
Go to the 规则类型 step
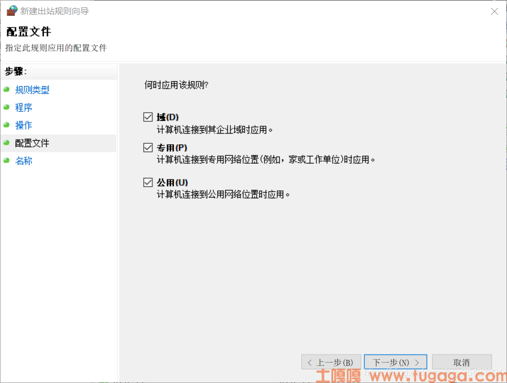32,90
